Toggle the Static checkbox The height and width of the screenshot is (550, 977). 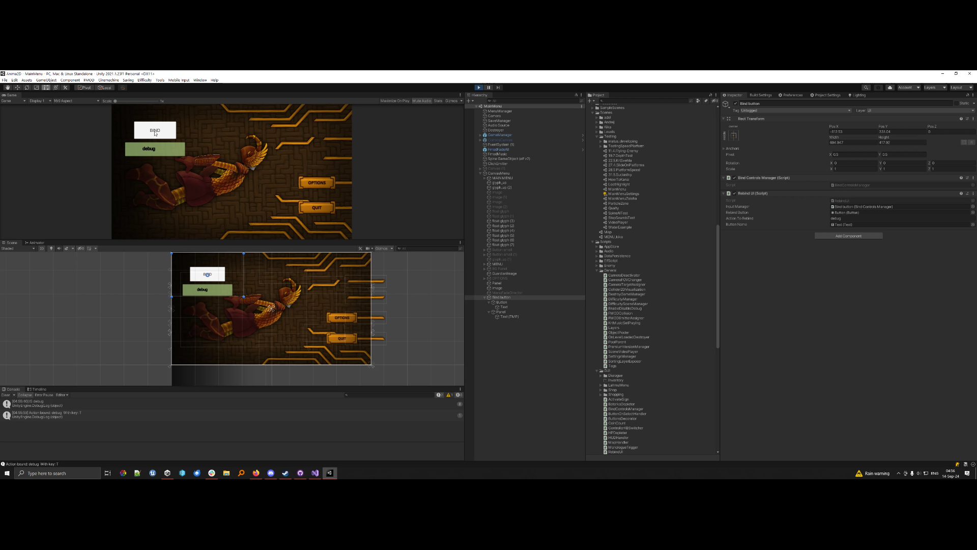956,103
